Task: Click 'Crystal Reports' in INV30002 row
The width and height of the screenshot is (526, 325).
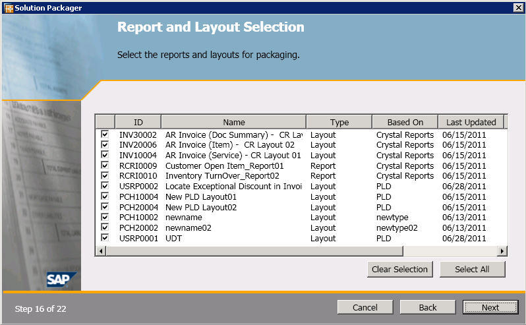Action: pos(405,134)
